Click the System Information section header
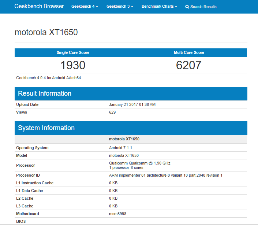 click(131, 128)
